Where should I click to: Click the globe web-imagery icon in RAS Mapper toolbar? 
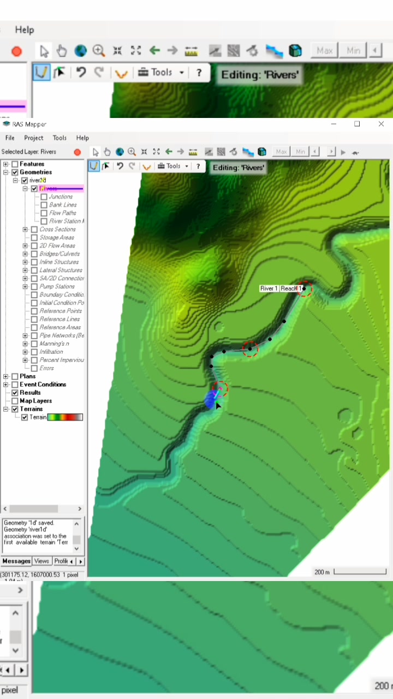coord(120,152)
